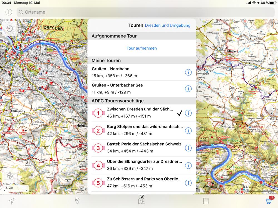Screen dimensions: 278x208
Task: Tap red number 2 tour badge
Action: pyautogui.click(x=98, y=131)
